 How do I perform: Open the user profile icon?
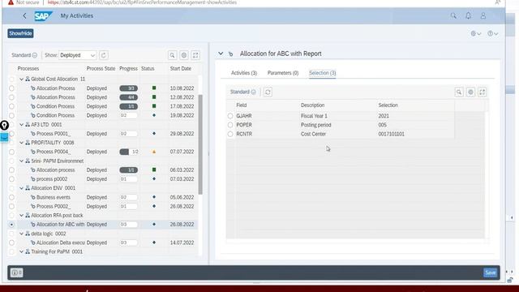point(483,15)
